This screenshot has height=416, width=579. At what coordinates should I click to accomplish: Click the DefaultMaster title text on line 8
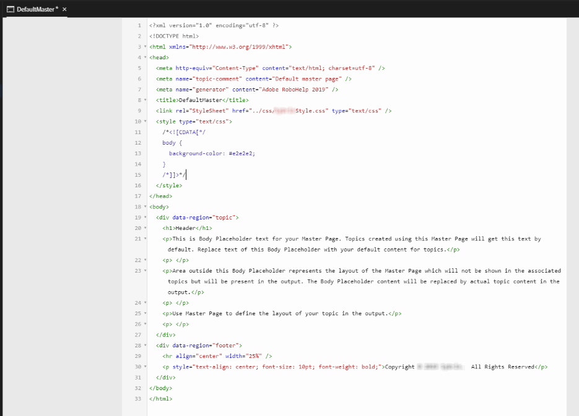201,100
